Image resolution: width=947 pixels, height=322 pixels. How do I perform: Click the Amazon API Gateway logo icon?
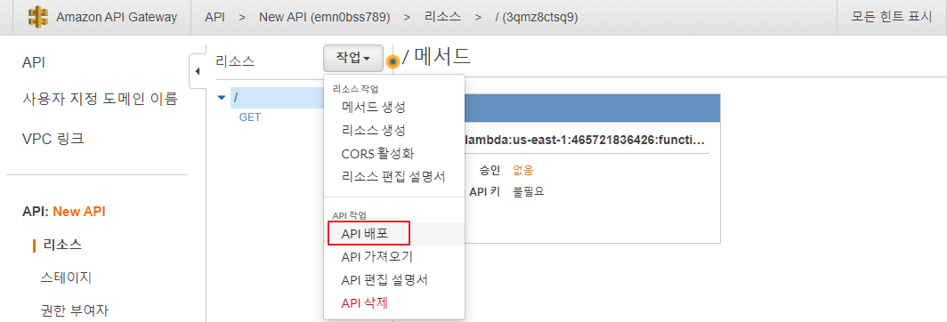point(38,17)
